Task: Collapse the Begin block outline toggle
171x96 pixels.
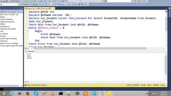Action: coord(28,31)
